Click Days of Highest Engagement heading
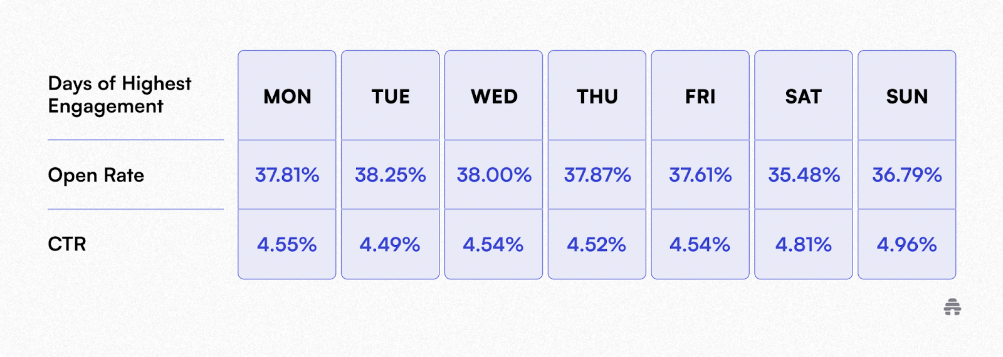The width and height of the screenshot is (1003, 357). [120, 95]
